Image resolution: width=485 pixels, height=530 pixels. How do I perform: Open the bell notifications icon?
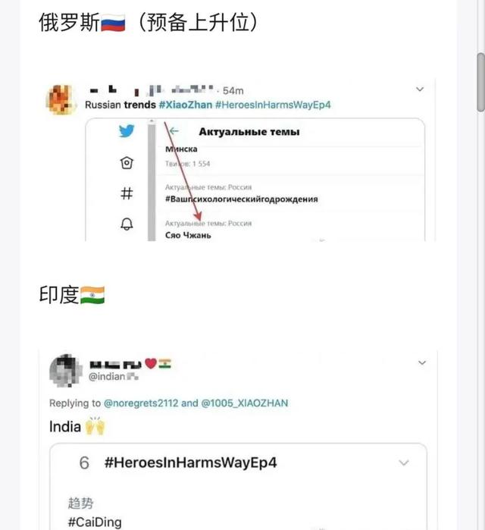point(127,224)
